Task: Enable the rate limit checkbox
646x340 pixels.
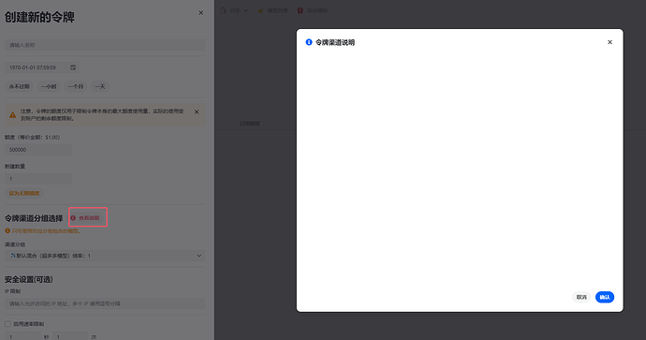Action: coord(7,324)
